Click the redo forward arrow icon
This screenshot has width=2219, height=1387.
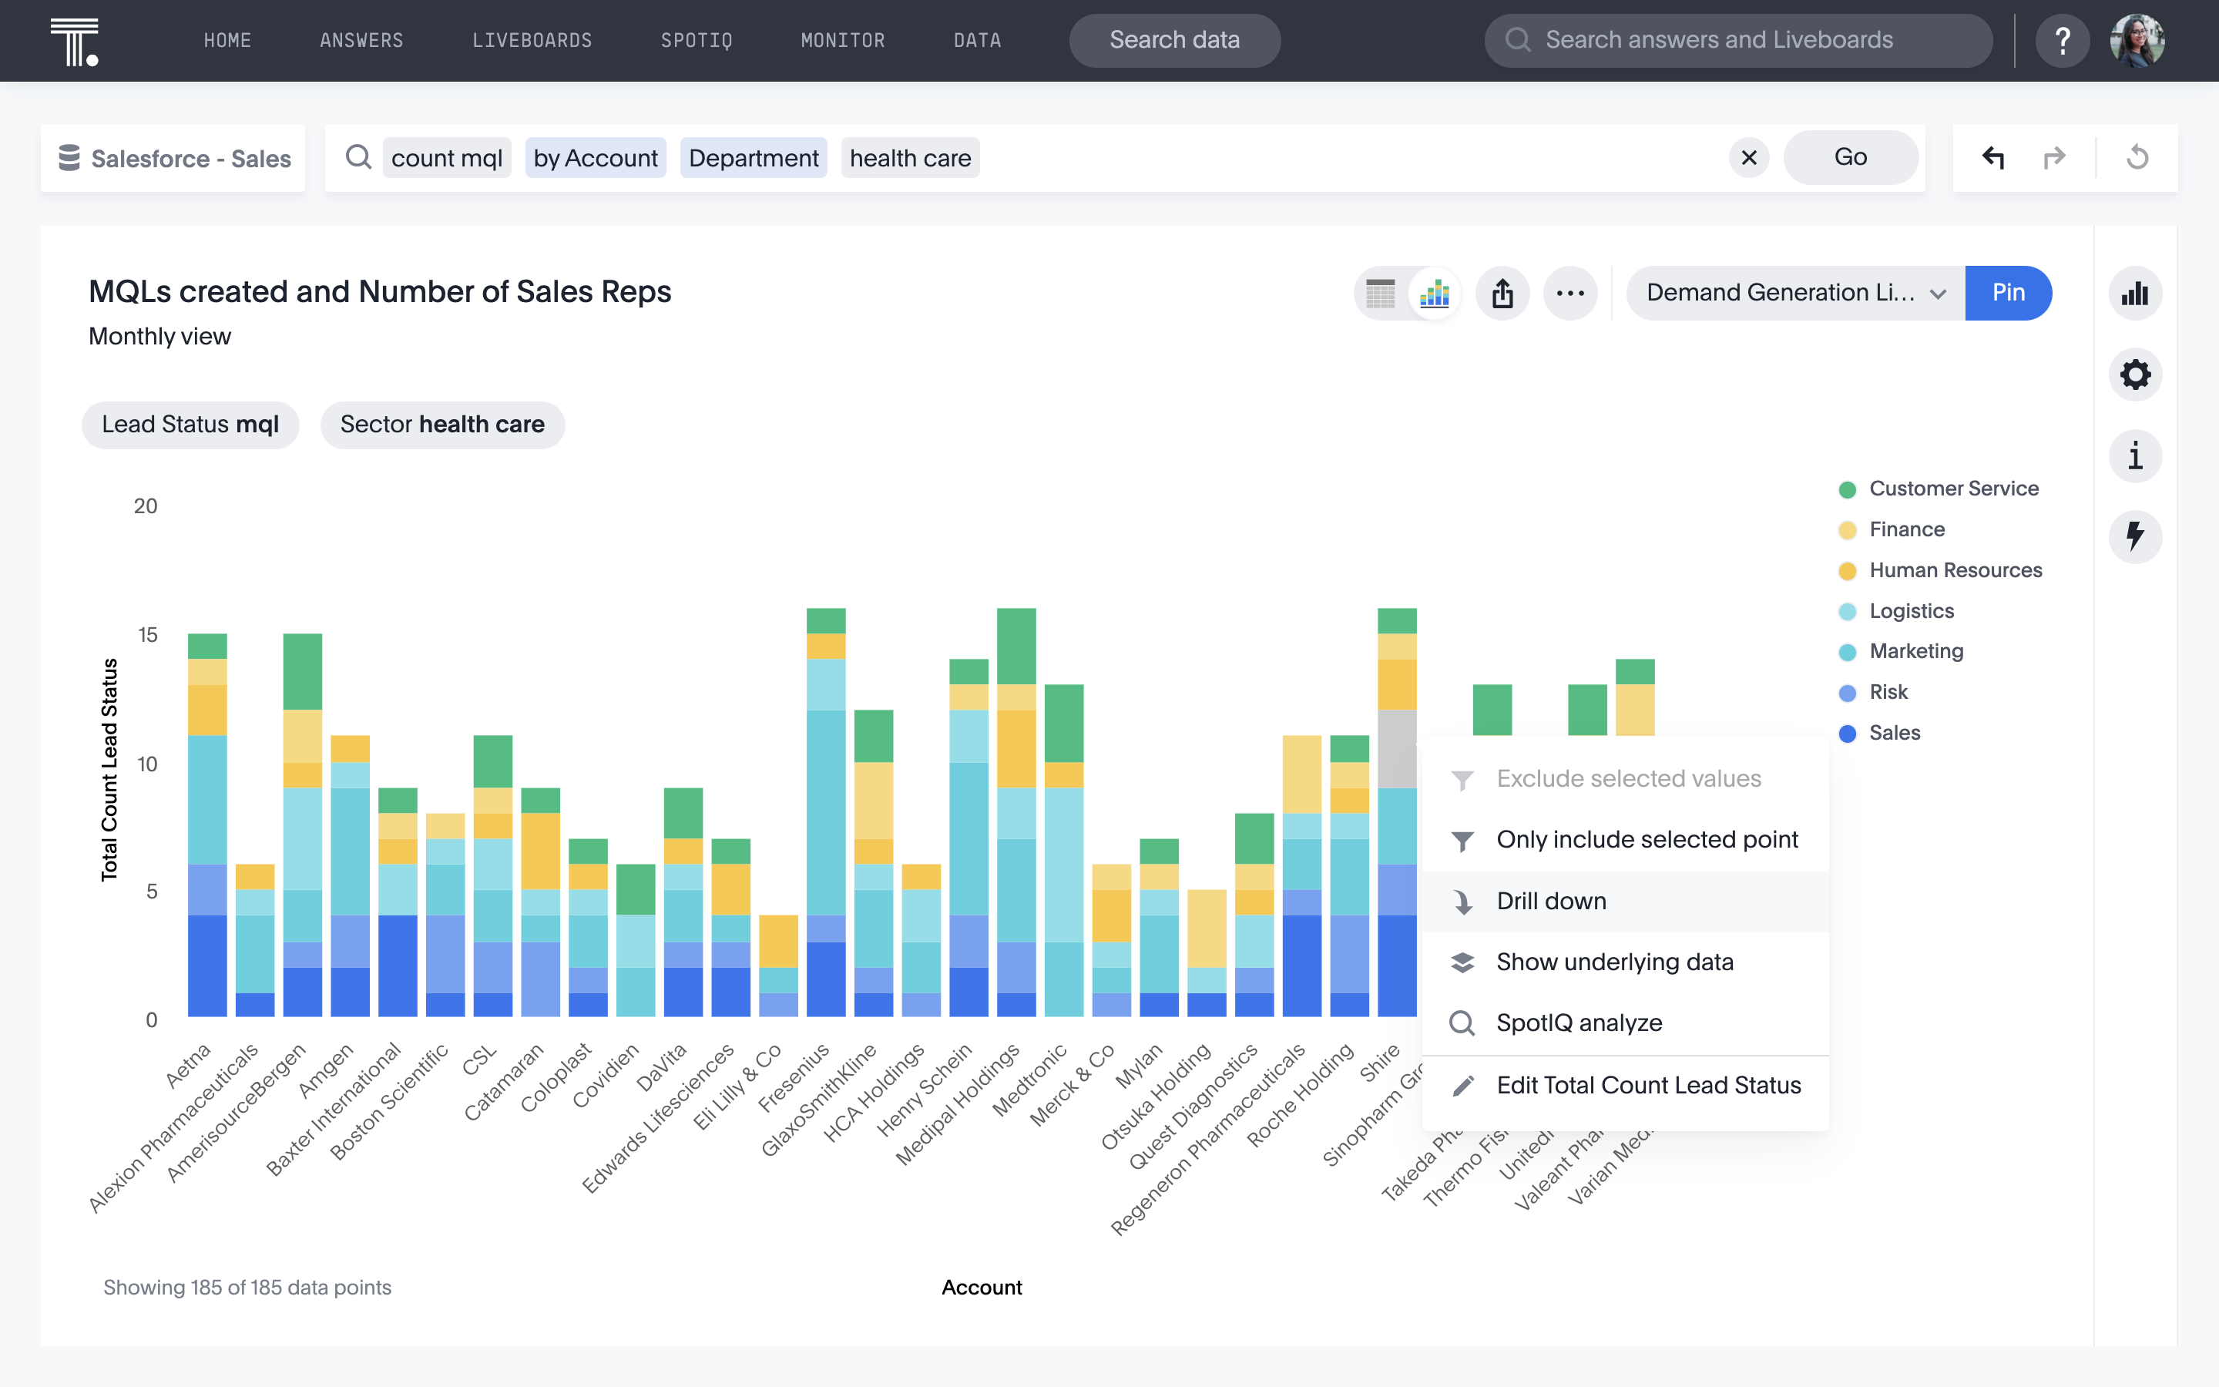[2054, 158]
